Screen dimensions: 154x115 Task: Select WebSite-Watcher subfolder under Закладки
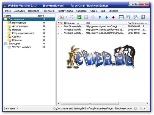pos(21,47)
